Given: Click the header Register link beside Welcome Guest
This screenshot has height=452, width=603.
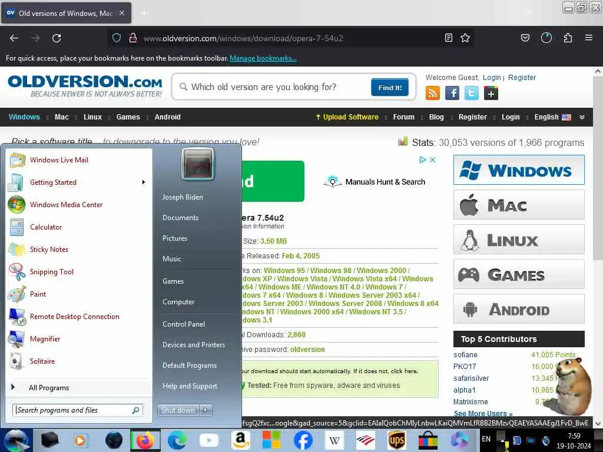Looking at the screenshot, I should coord(522,77).
